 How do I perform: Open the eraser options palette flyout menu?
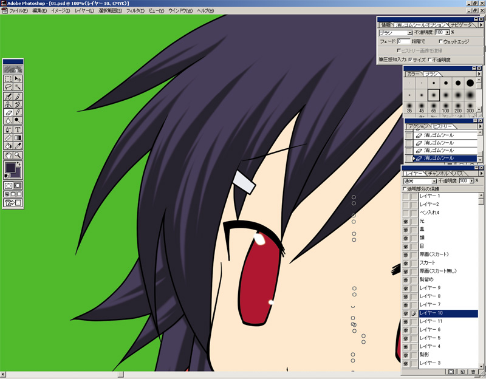[481, 25]
